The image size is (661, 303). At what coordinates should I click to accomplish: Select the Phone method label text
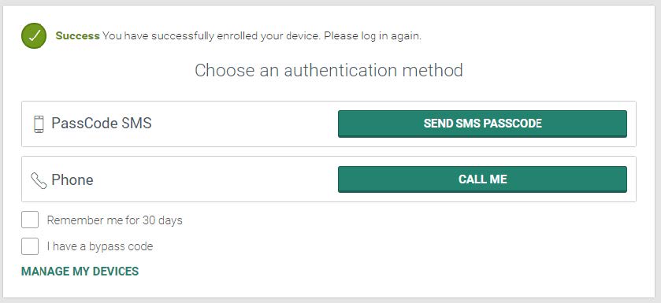(x=72, y=179)
